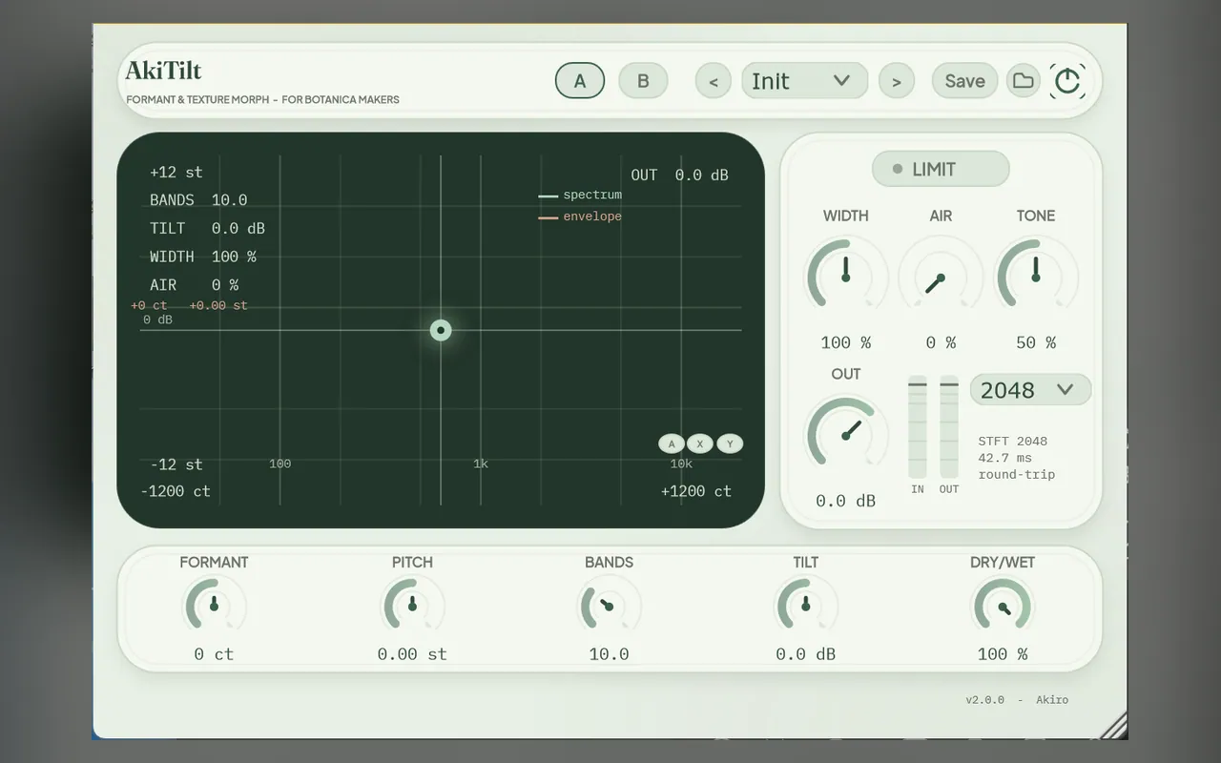Screen dimensions: 1221x763
Task: Go to the next preset arrow
Action: pyautogui.click(x=897, y=81)
